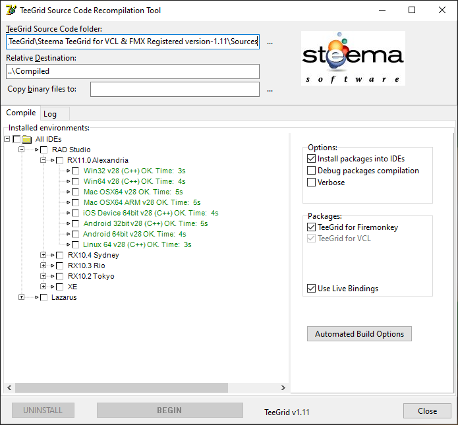The width and height of the screenshot is (458, 425).
Task: Browse for binary files copy destination
Action: click(x=270, y=90)
